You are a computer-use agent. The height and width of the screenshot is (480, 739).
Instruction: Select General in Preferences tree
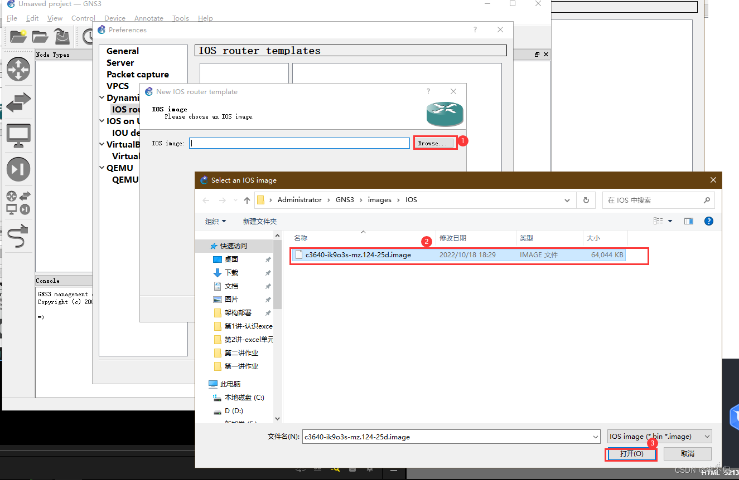pos(123,51)
